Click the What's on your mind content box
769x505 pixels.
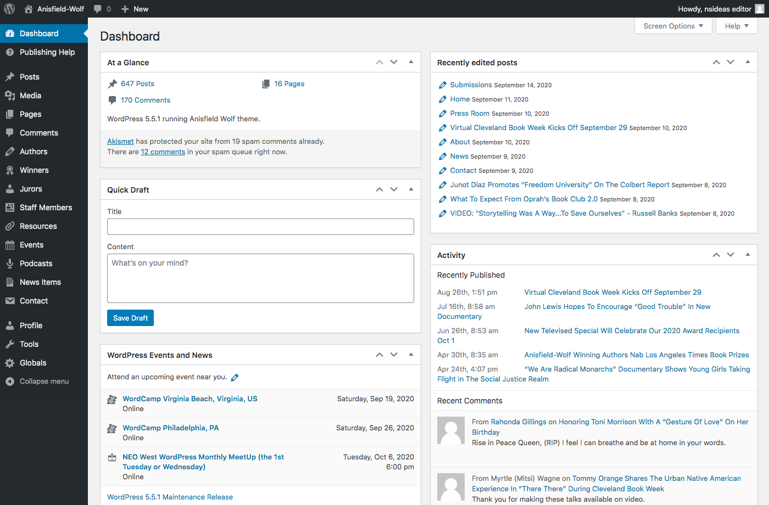click(260, 278)
